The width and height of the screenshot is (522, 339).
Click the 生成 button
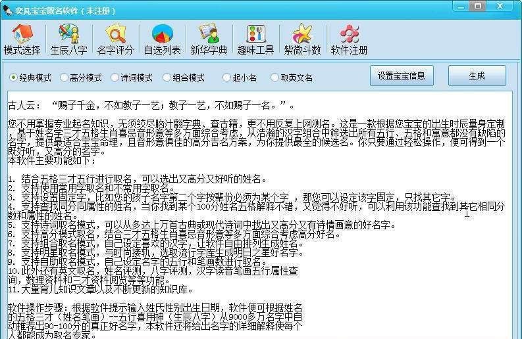477,76
